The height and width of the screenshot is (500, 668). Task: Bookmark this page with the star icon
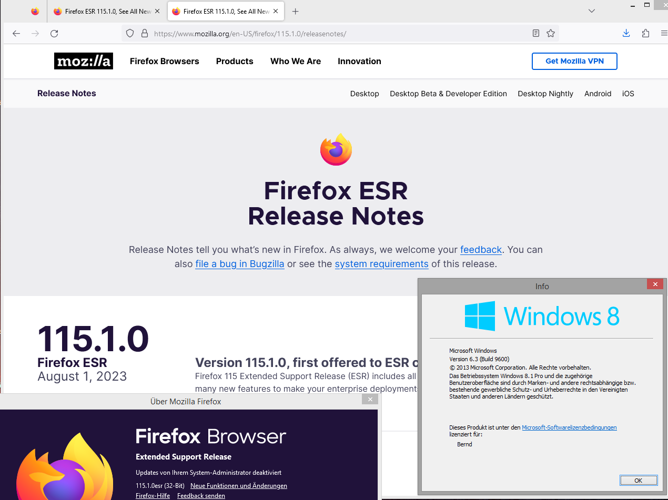pos(551,33)
